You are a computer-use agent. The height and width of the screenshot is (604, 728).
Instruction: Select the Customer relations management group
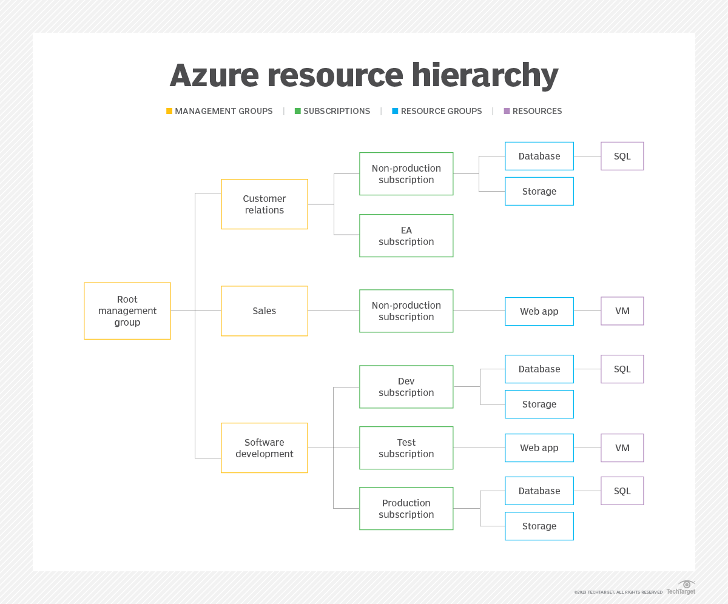265,204
